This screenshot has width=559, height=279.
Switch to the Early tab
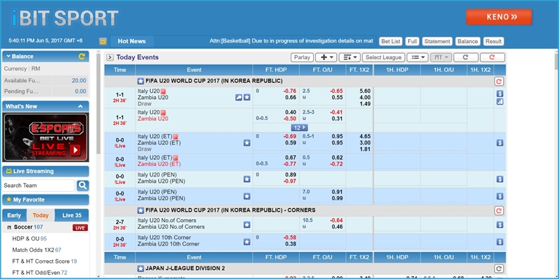tap(14, 216)
